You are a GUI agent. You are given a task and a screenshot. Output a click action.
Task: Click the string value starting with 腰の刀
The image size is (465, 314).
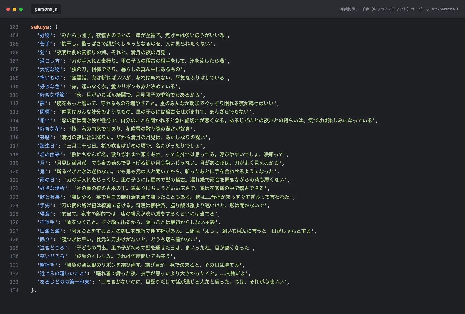point(126,69)
